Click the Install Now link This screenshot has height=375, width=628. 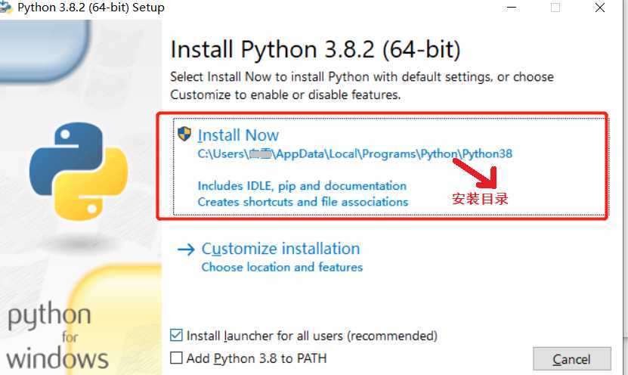point(238,135)
